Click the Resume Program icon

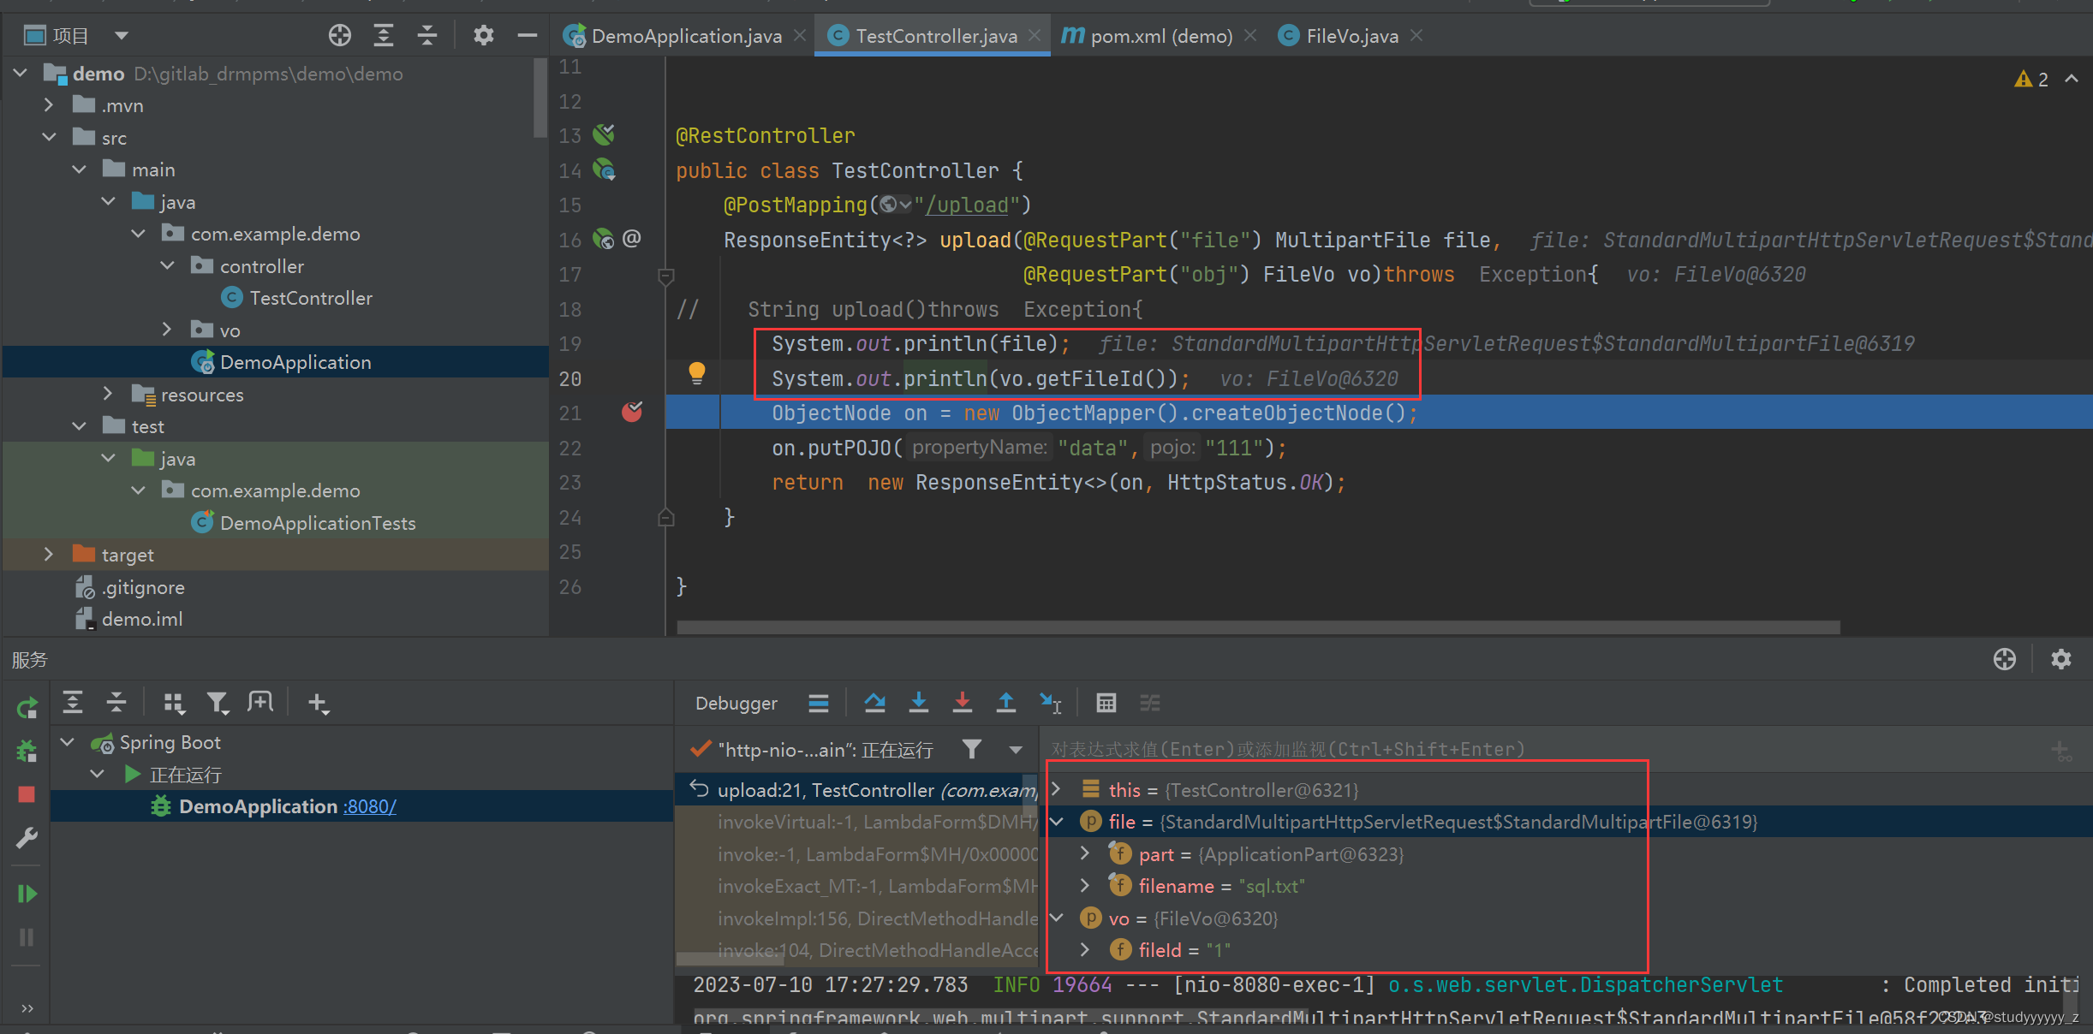tap(27, 894)
